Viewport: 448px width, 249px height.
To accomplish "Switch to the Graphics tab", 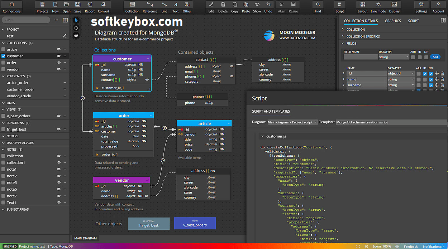I will point(393,21).
